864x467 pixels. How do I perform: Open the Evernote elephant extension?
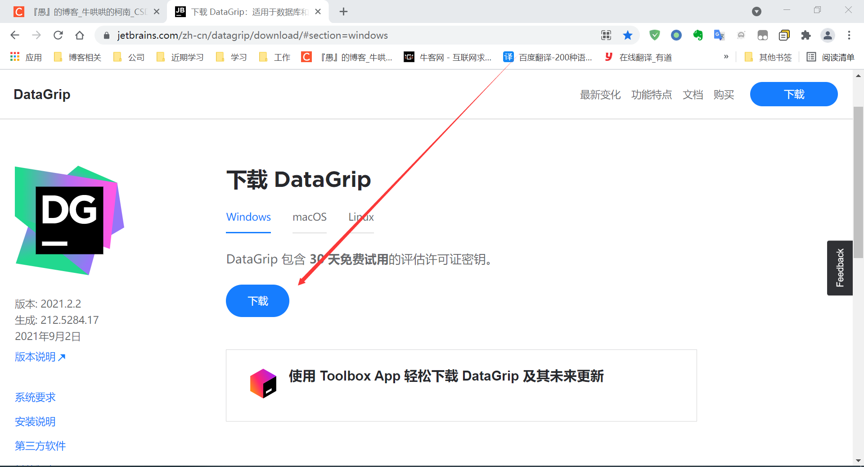click(x=698, y=35)
